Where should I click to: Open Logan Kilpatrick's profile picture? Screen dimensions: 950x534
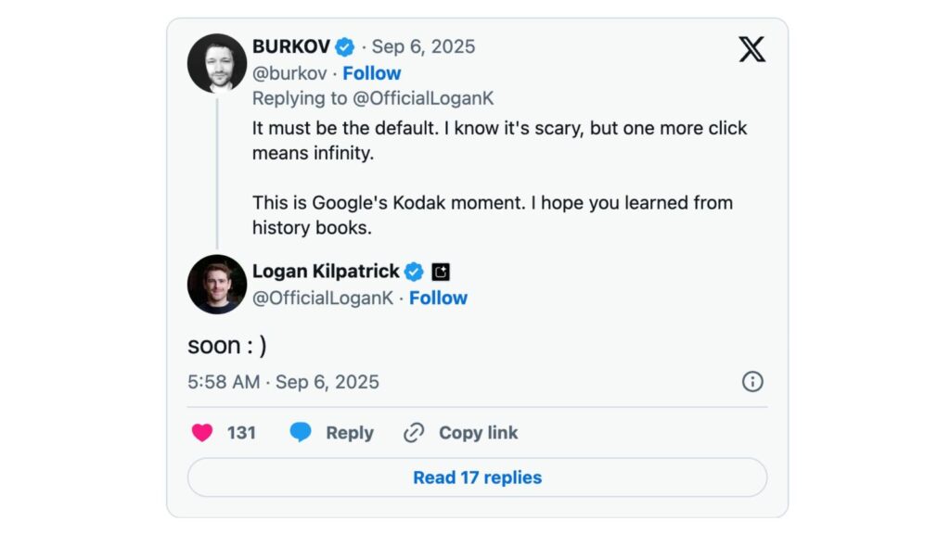point(217,284)
